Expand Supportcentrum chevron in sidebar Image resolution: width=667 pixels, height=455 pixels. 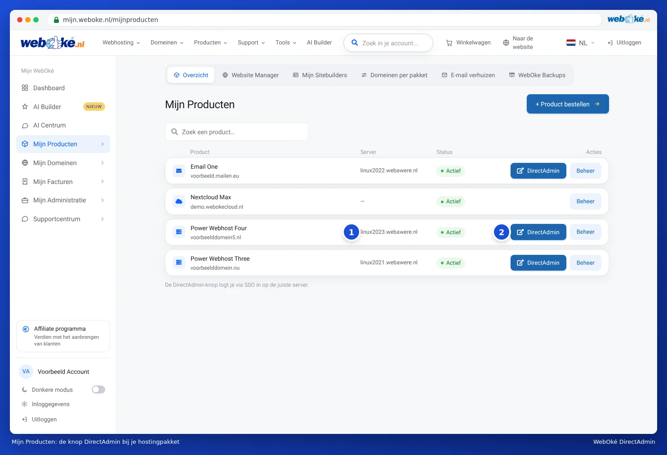(x=102, y=219)
